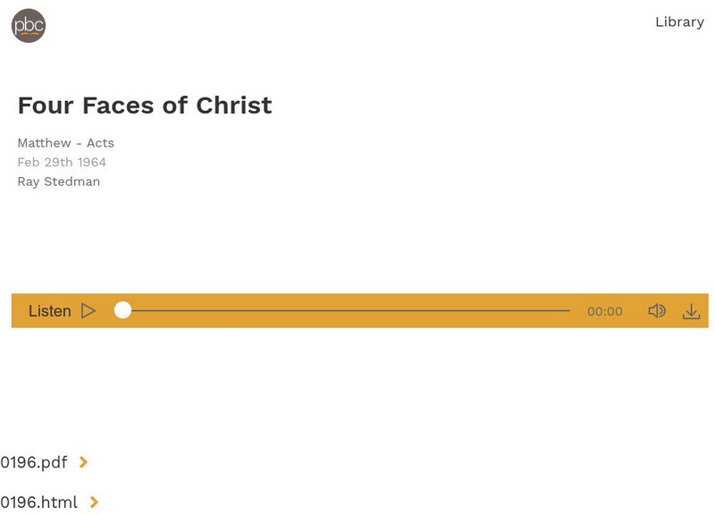Viewport: 715px width, 515px height.
Task: Open the 0196.html file
Action: tap(39, 502)
